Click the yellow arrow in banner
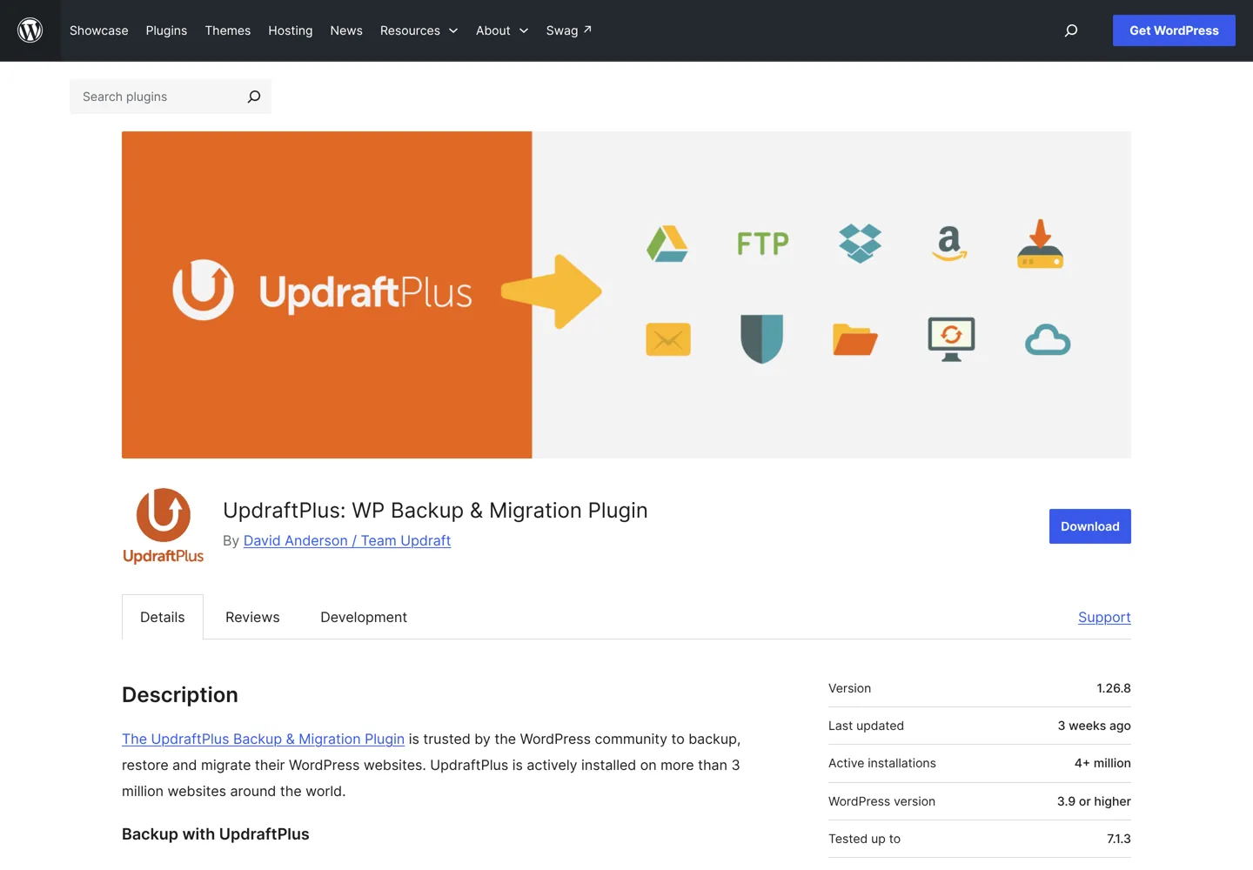This screenshot has width=1253, height=870. point(552,291)
